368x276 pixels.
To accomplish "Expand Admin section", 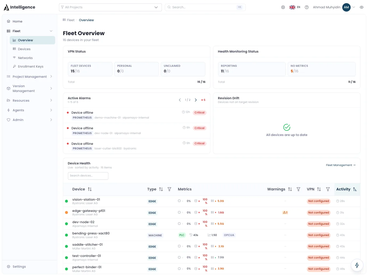I will pyautogui.click(x=30, y=120).
